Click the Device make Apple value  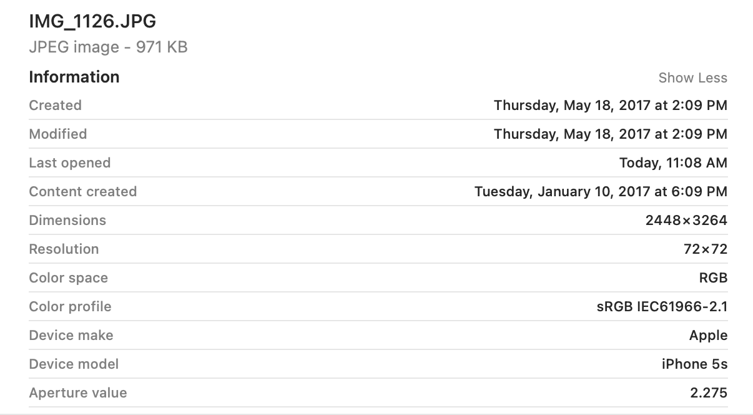click(x=708, y=335)
